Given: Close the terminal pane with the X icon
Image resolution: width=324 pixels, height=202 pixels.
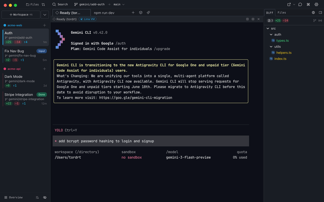Looking at the screenshot, I should [x=258, y=19].
